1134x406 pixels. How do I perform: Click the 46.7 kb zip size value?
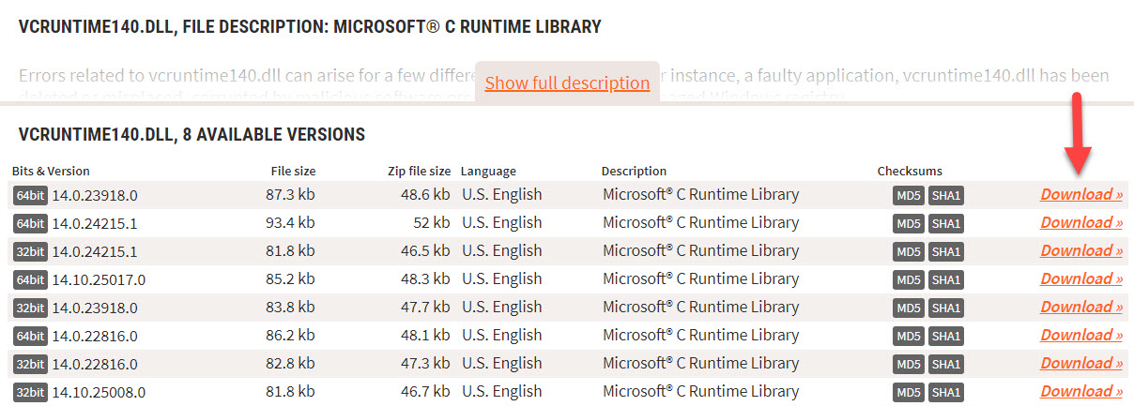coord(425,392)
